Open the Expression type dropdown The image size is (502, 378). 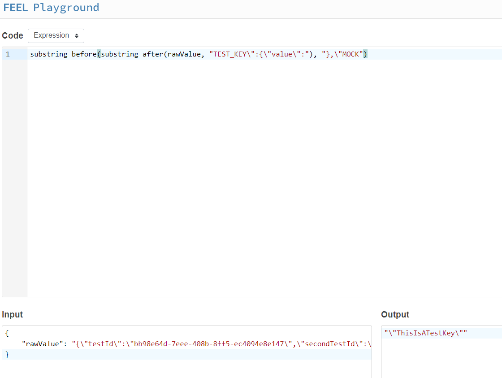coord(56,35)
